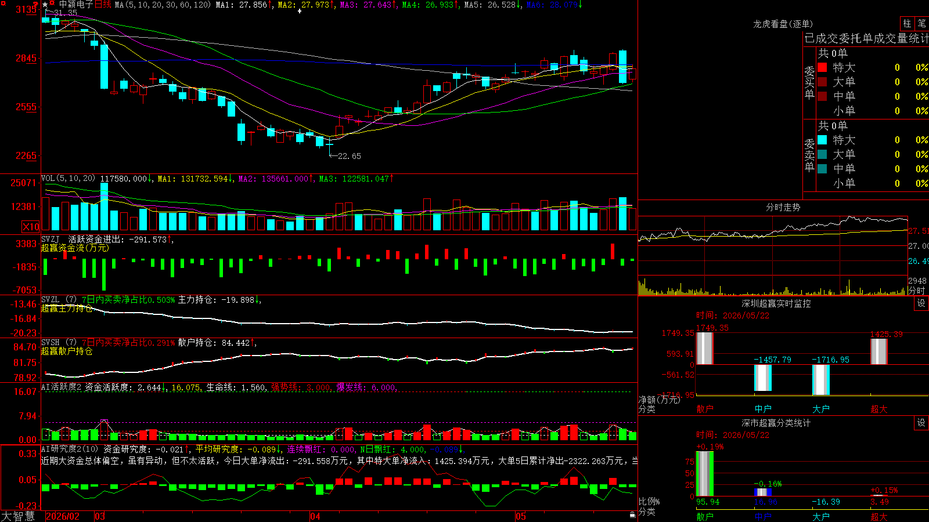929x522 pixels.
Task: Click the 超赢主力持仓 label
Action: [67, 309]
